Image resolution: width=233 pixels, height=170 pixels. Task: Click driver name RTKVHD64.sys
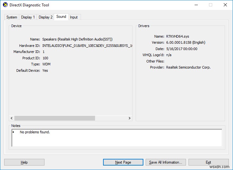178,36
